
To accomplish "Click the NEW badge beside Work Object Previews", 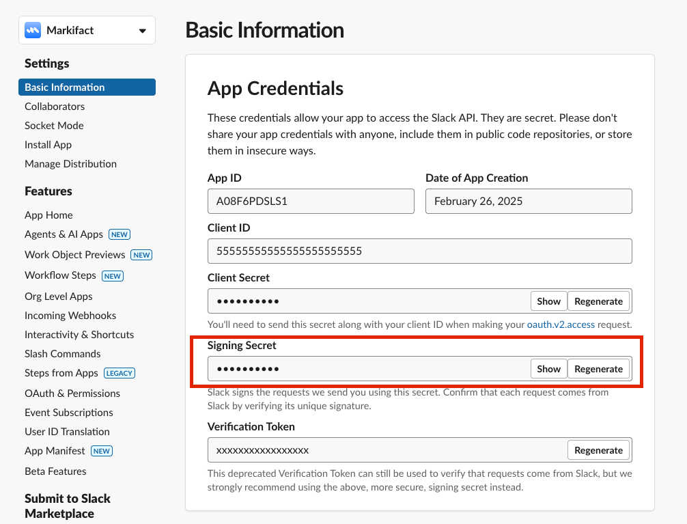I will [x=141, y=256].
